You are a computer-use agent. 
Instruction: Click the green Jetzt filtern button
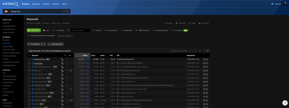point(34,30)
